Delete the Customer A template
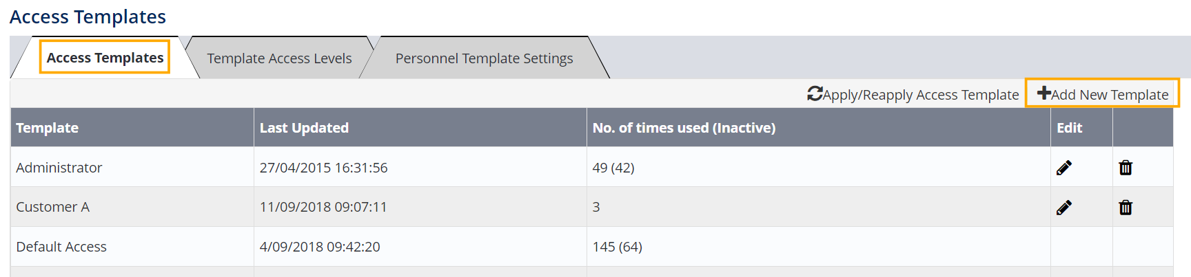The height and width of the screenshot is (277, 1191). tap(1125, 208)
